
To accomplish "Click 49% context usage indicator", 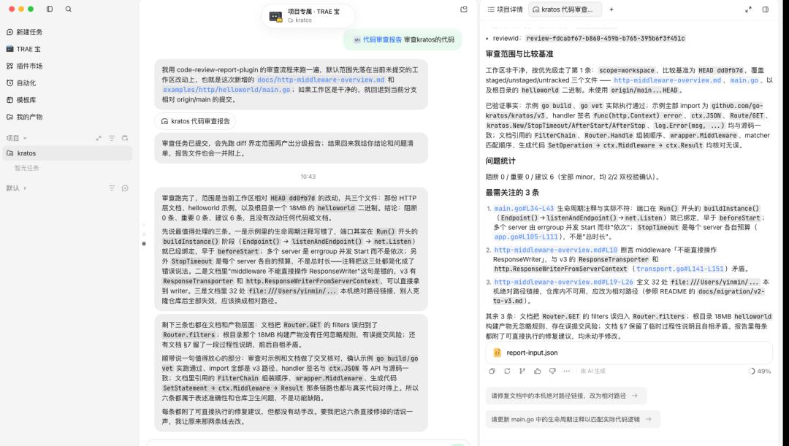I will point(759,371).
